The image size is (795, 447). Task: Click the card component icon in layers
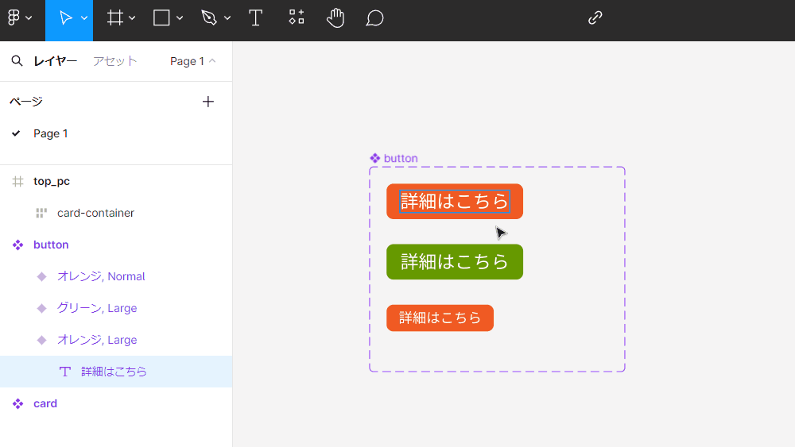tap(17, 403)
